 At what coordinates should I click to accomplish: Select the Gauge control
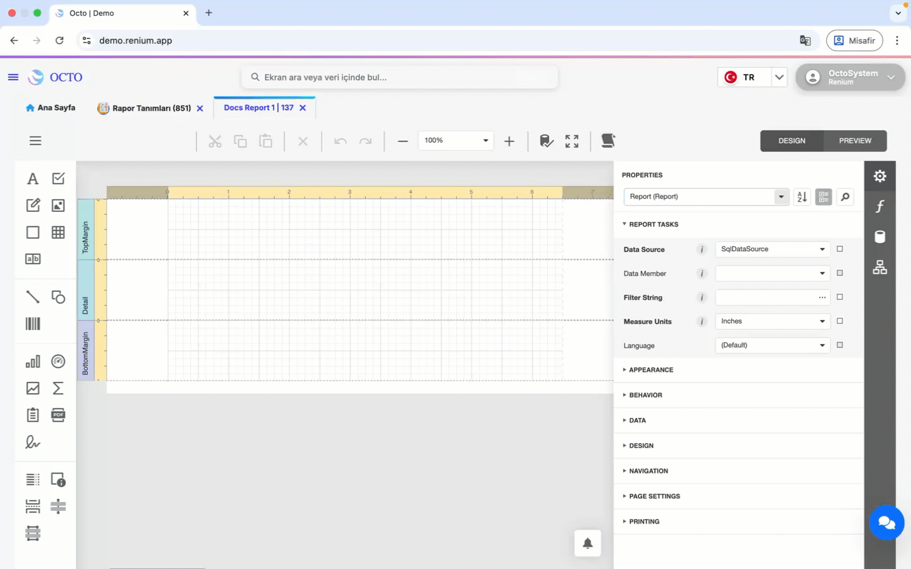[58, 362]
